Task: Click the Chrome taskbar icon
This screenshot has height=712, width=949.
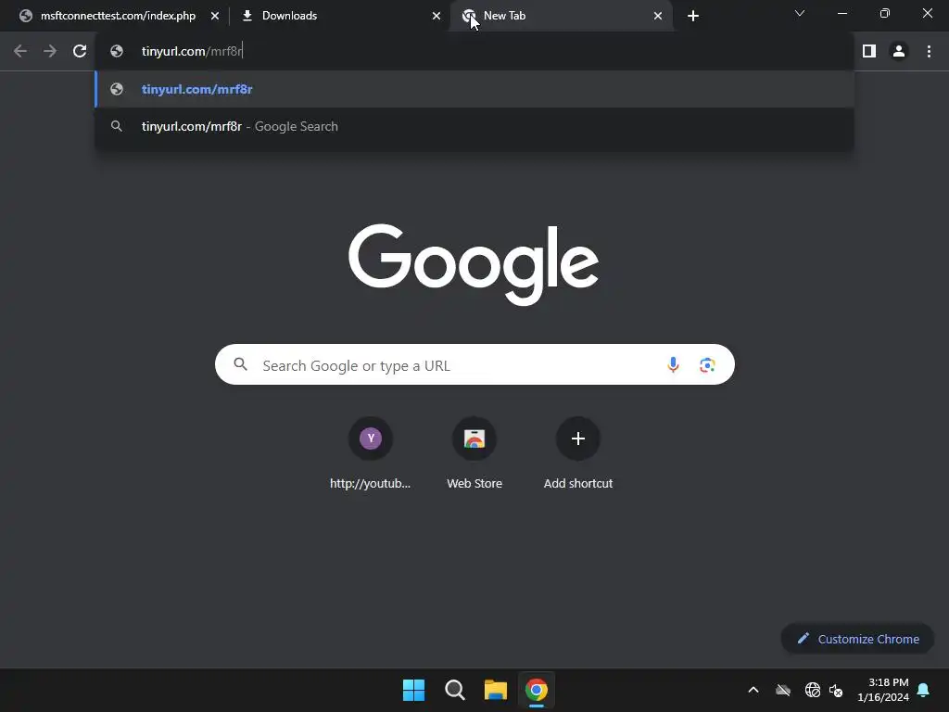Action: click(537, 690)
